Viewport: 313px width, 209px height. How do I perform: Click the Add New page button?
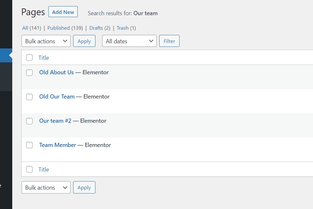[x=63, y=12]
